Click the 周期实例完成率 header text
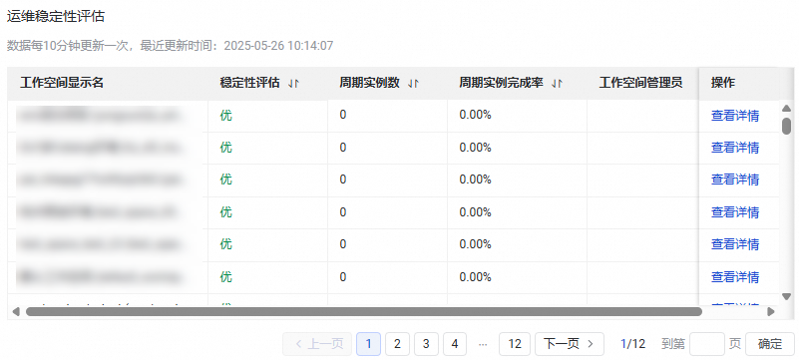 coord(501,83)
